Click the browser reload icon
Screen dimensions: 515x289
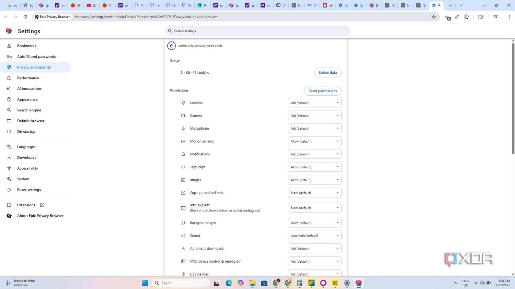tap(25, 17)
